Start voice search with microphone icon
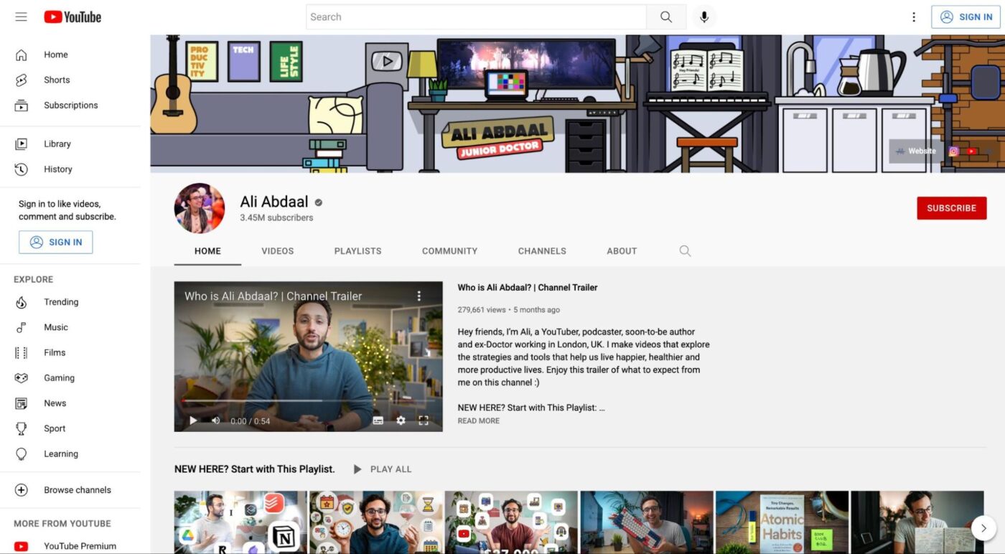This screenshot has height=554, width=1005. tap(704, 17)
